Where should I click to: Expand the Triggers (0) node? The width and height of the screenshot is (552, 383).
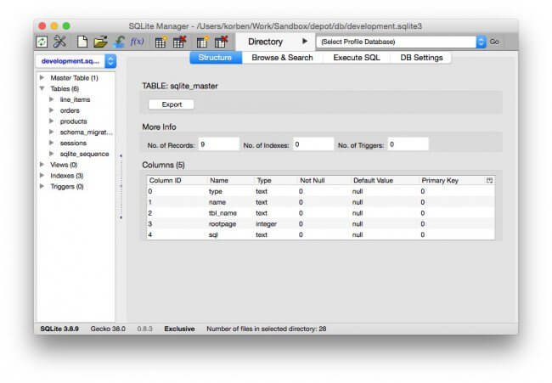pyautogui.click(x=42, y=186)
